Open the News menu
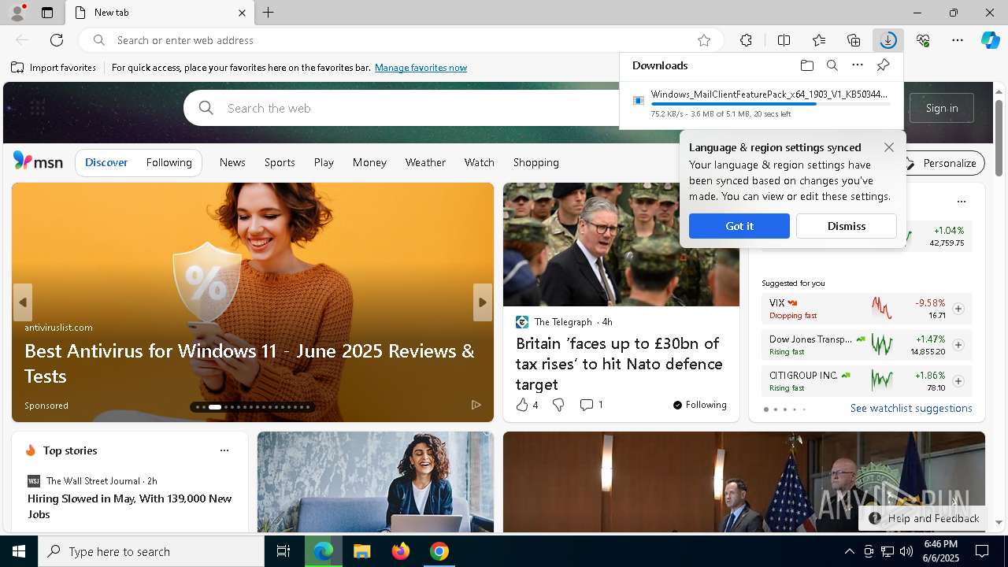The width and height of the screenshot is (1008, 567). (x=232, y=162)
